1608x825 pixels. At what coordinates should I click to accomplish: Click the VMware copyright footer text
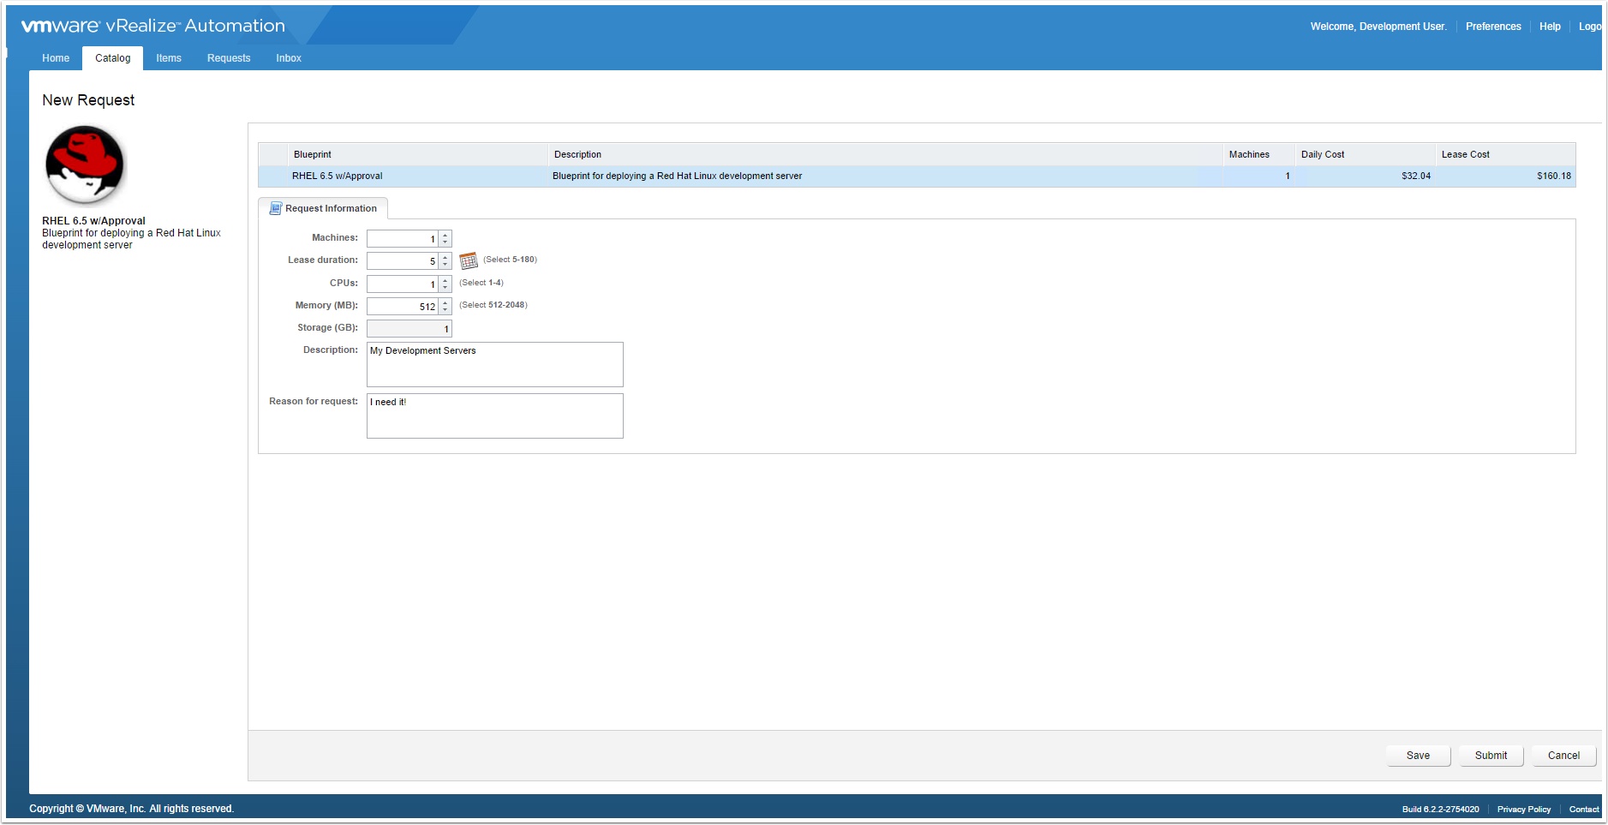[x=131, y=809]
